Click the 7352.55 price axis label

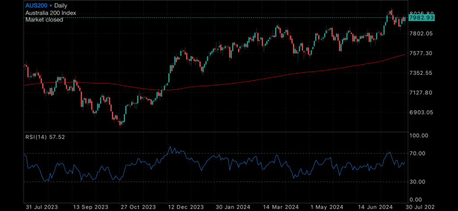(422, 73)
